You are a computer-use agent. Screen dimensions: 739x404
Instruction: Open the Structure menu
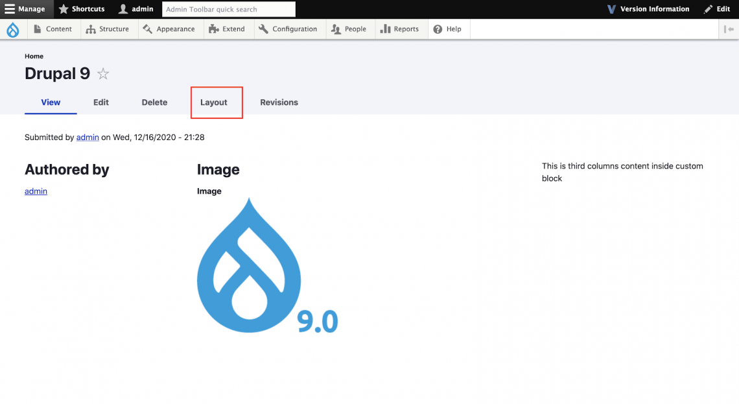click(x=108, y=29)
